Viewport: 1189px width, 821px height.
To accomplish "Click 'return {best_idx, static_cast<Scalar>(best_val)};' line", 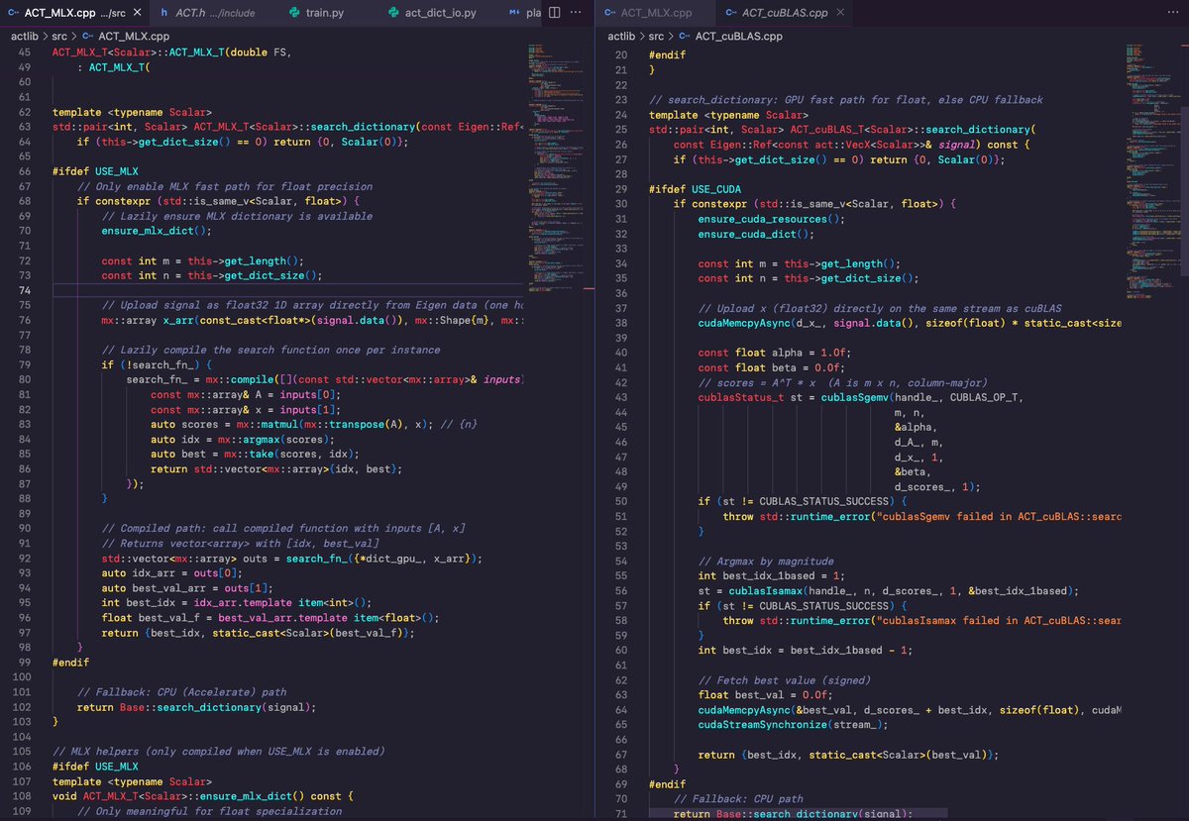I will pos(848,755).
